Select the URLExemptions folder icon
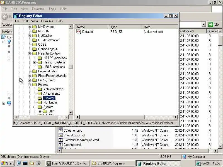The width and height of the screenshot is (223, 167). tap(40, 67)
